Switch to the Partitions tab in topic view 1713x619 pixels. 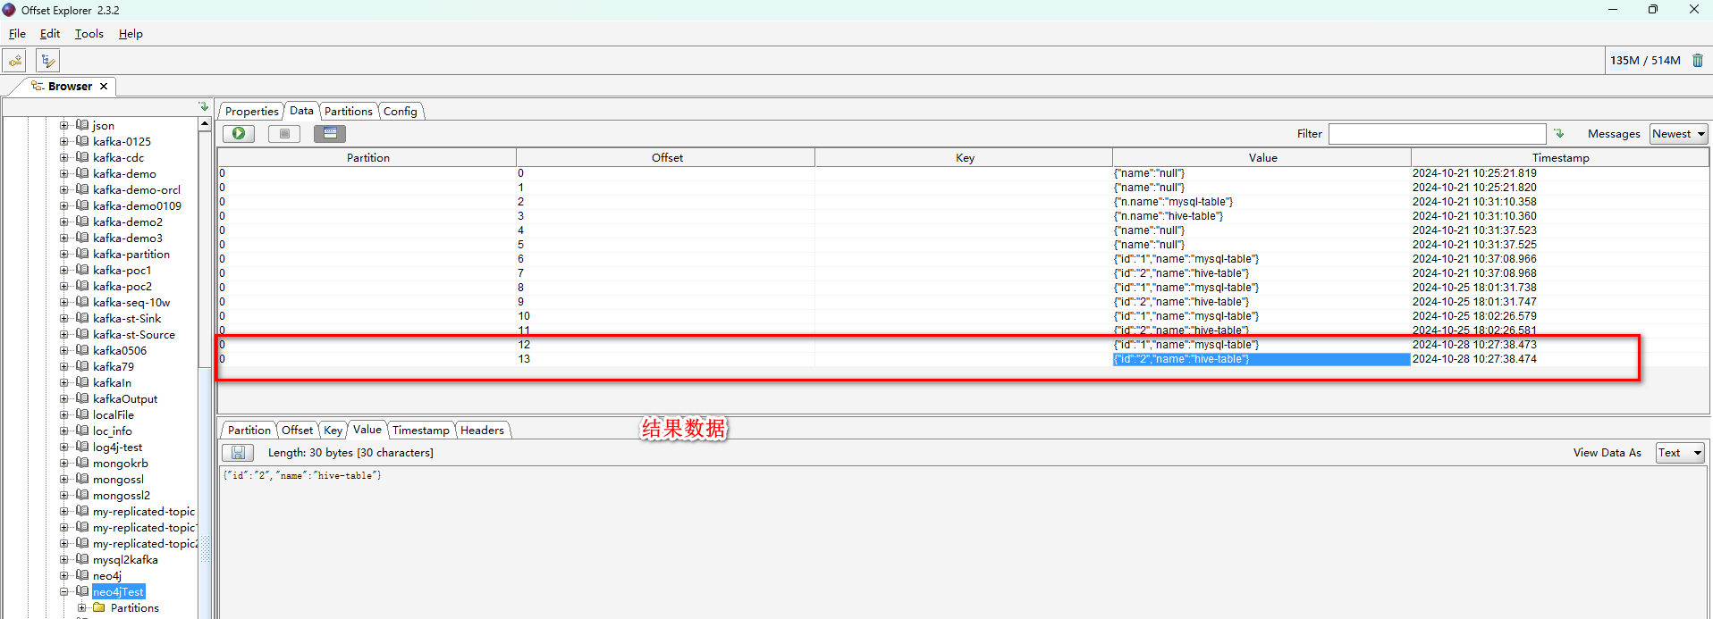(349, 112)
